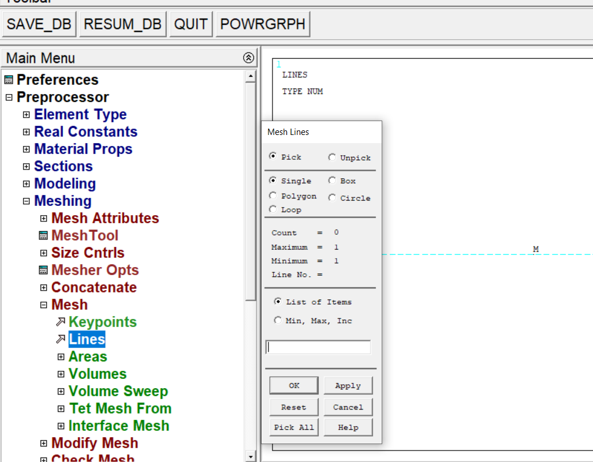Expand the Size Cntrls node
The width and height of the screenshot is (593, 462).
click(x=43, y=253)
